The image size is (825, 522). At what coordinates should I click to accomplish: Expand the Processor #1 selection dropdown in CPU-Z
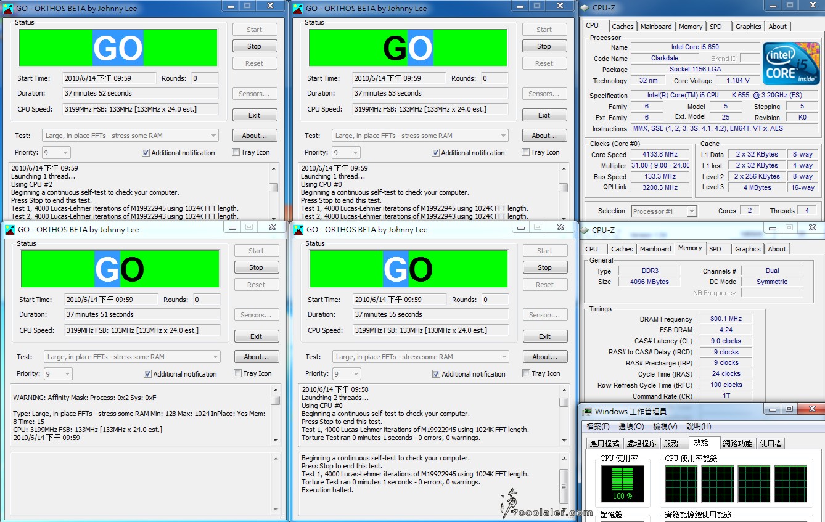click(664, 211)
